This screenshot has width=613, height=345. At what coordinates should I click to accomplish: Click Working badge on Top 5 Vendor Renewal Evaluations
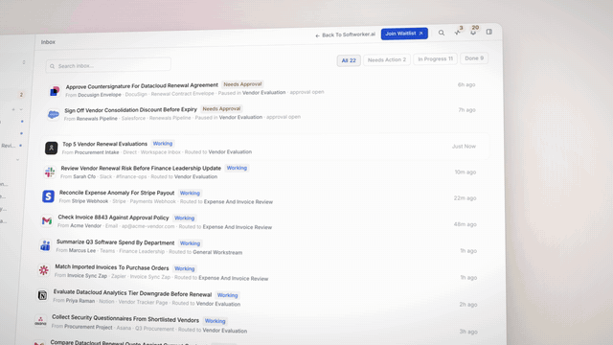(163, 144)
